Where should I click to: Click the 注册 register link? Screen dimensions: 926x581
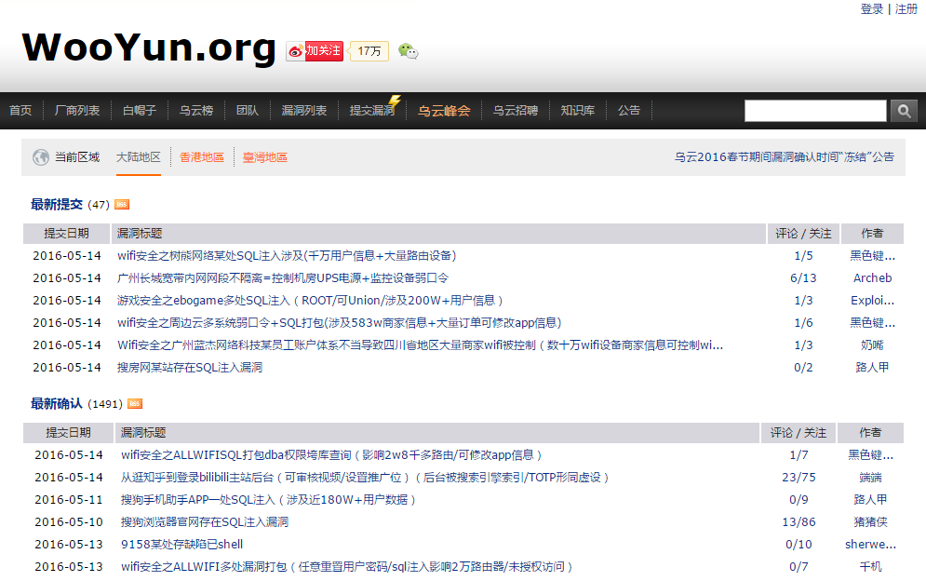click(906, 9)
